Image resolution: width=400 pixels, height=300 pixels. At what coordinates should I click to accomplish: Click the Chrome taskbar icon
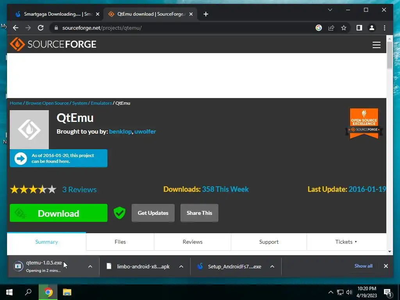(x=48, y=292)
